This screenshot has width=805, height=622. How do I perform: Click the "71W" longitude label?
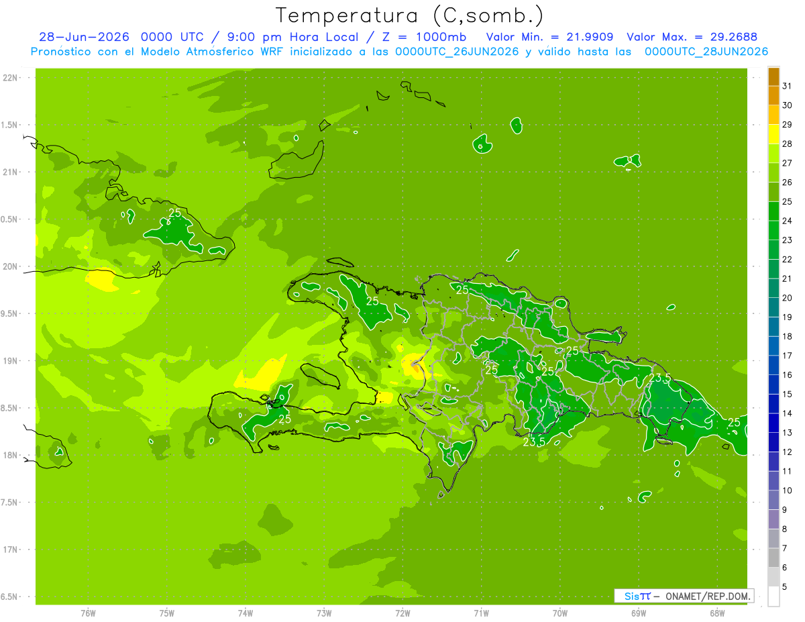(481, 613)
